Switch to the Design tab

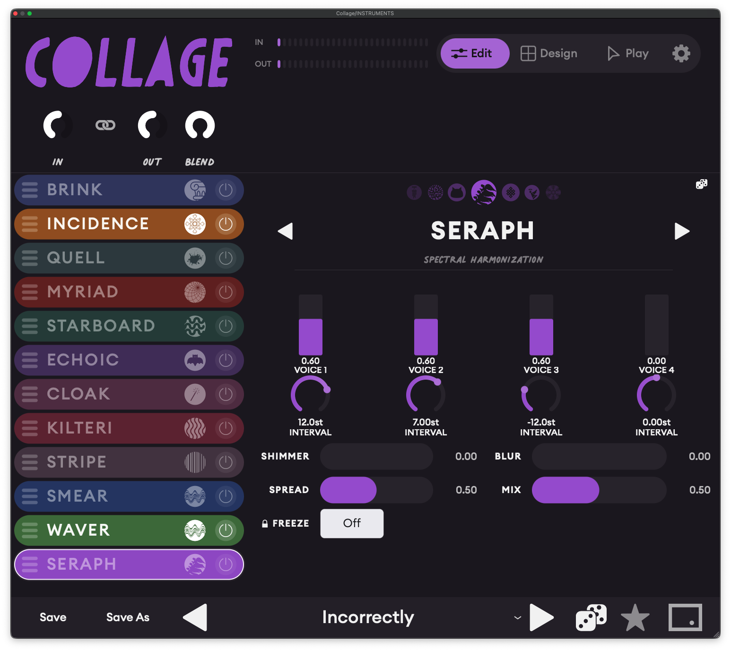tap(549, 53)
